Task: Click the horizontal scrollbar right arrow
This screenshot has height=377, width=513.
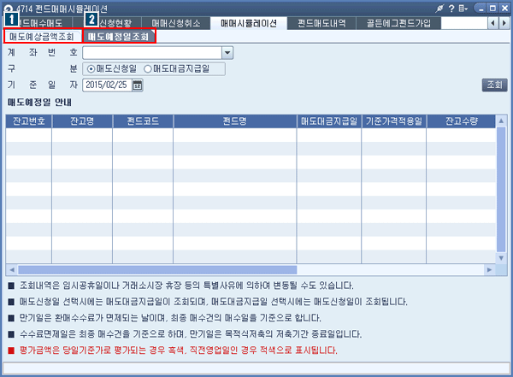Action: [489, 270]
